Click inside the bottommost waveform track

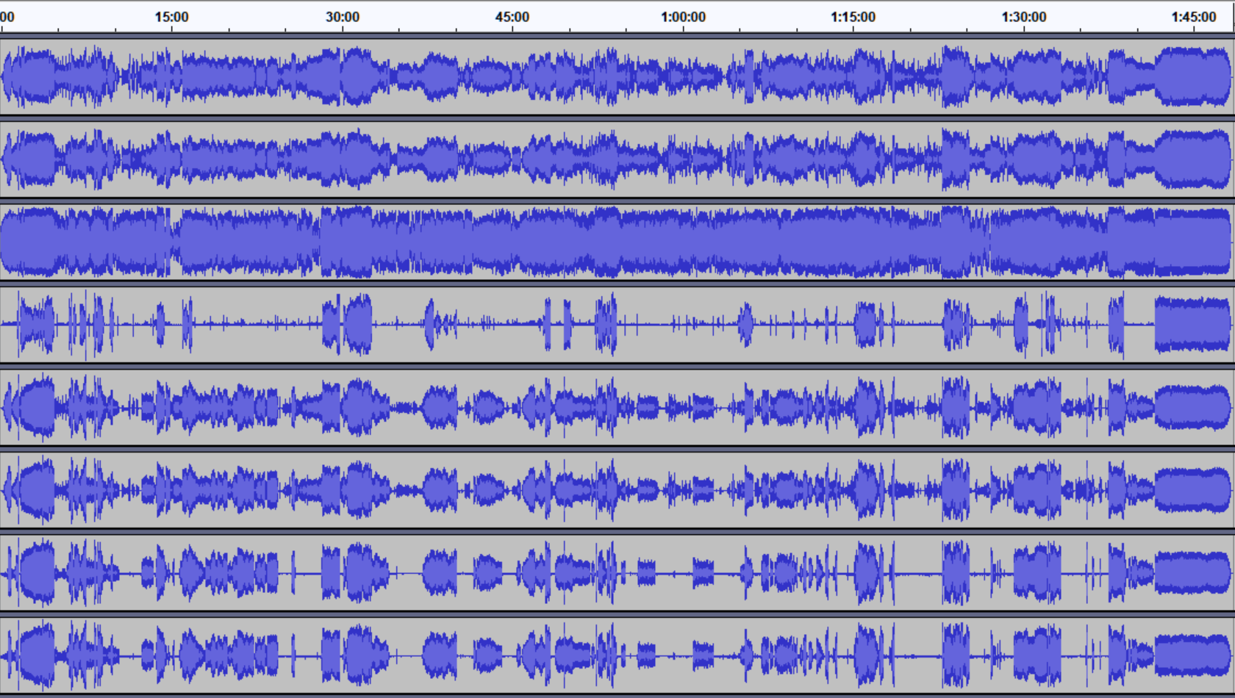click(x=617, y=655)
